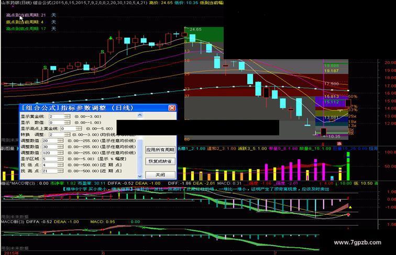The image size is (396, 255).
Task: Click the 关闭 button in the dialog
Action: click(x=160, y=175)
